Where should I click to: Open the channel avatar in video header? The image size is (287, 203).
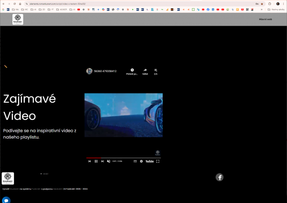click(89, 71)
